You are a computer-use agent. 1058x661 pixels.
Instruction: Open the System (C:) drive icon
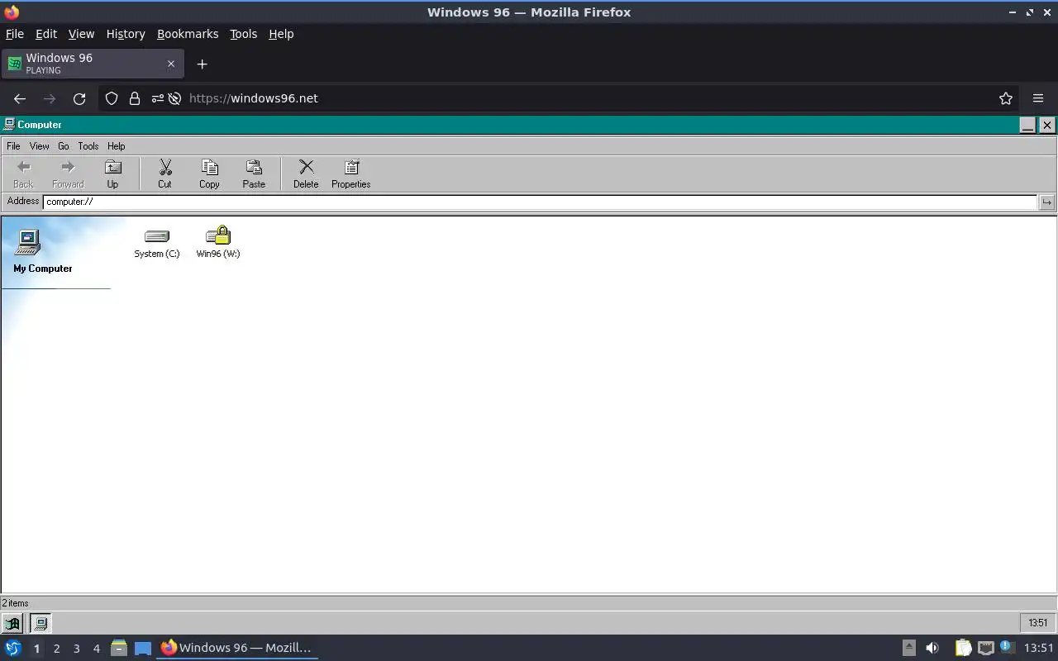pos(156,243)
